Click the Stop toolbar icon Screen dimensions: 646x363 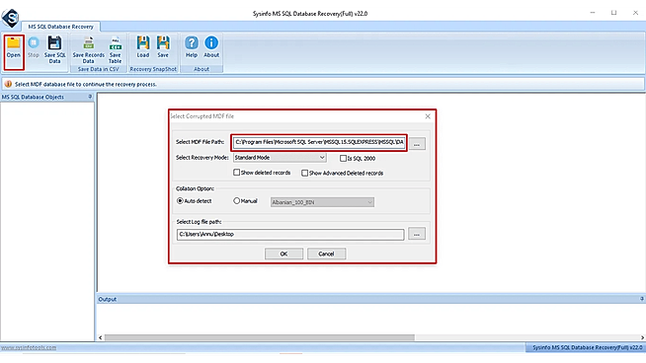(x=34, y=42)
